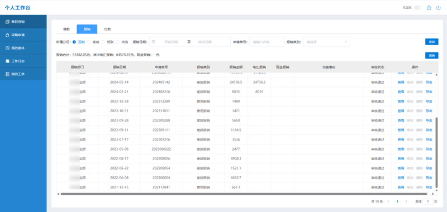Click amount cell 4908.3
Viewport: 447px width, 212px height.
coord(236,158)
